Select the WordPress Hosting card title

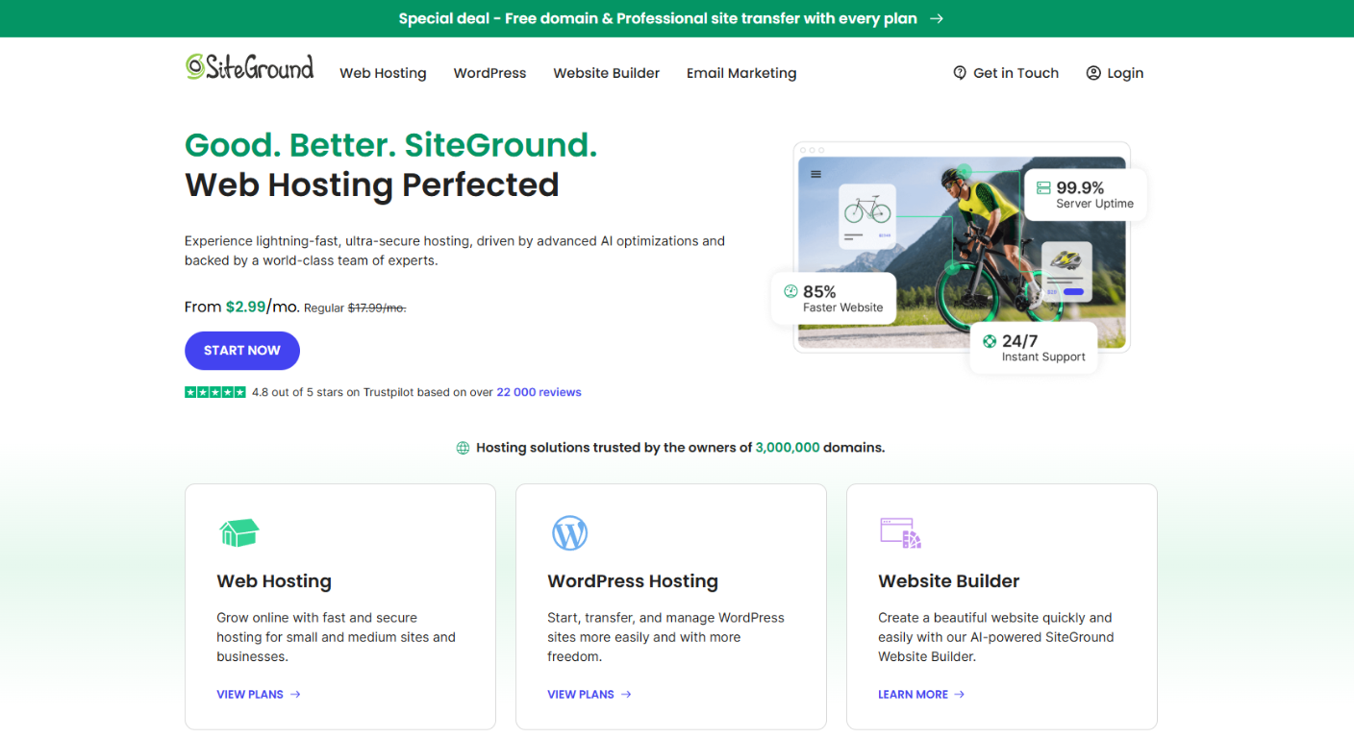633,581
